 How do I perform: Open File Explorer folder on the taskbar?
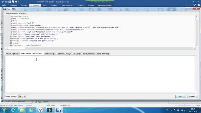[x=22, y=110]
